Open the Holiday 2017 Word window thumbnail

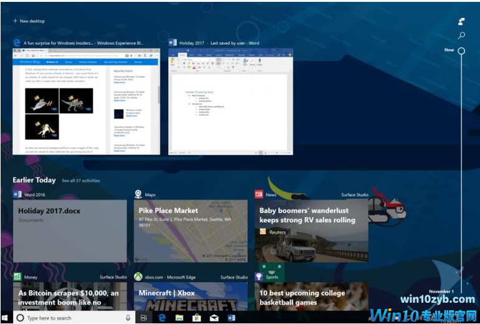[x=230, y=102]
